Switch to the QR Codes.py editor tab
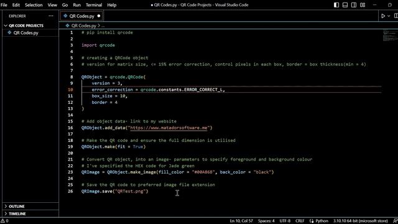This screenshot has height=224, width=398. [x=81, y=16]
